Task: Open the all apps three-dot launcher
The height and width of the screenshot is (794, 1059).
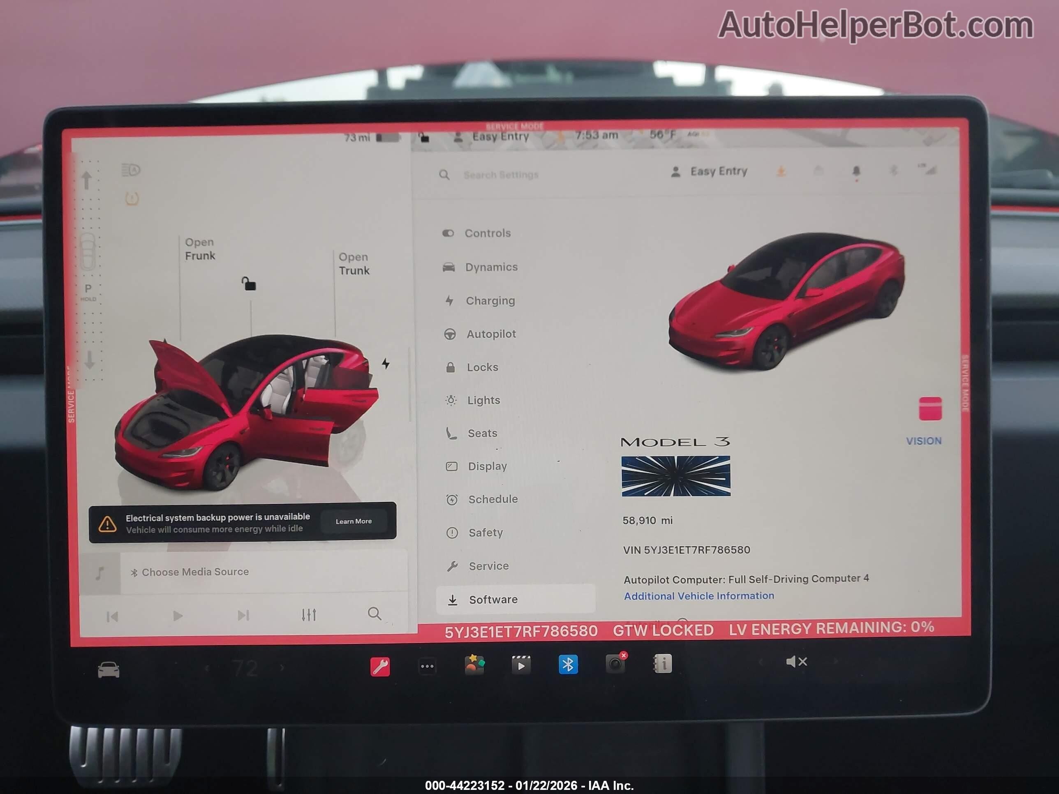Action: (427, 666)
